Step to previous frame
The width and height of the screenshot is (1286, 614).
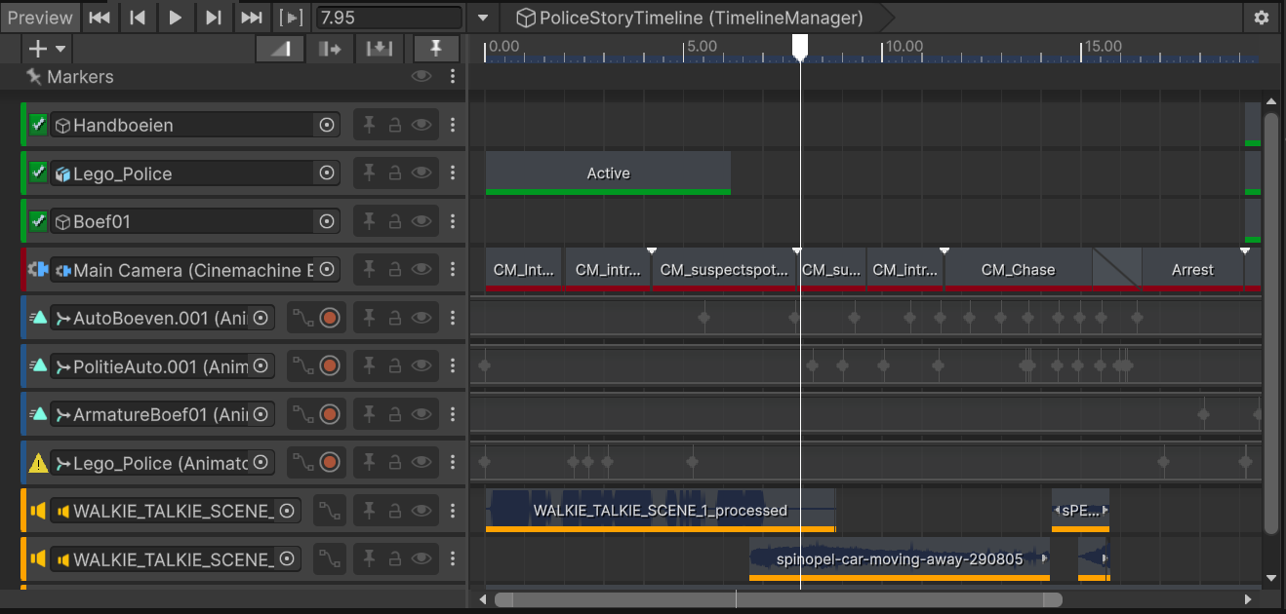click(x=138, y=18)
